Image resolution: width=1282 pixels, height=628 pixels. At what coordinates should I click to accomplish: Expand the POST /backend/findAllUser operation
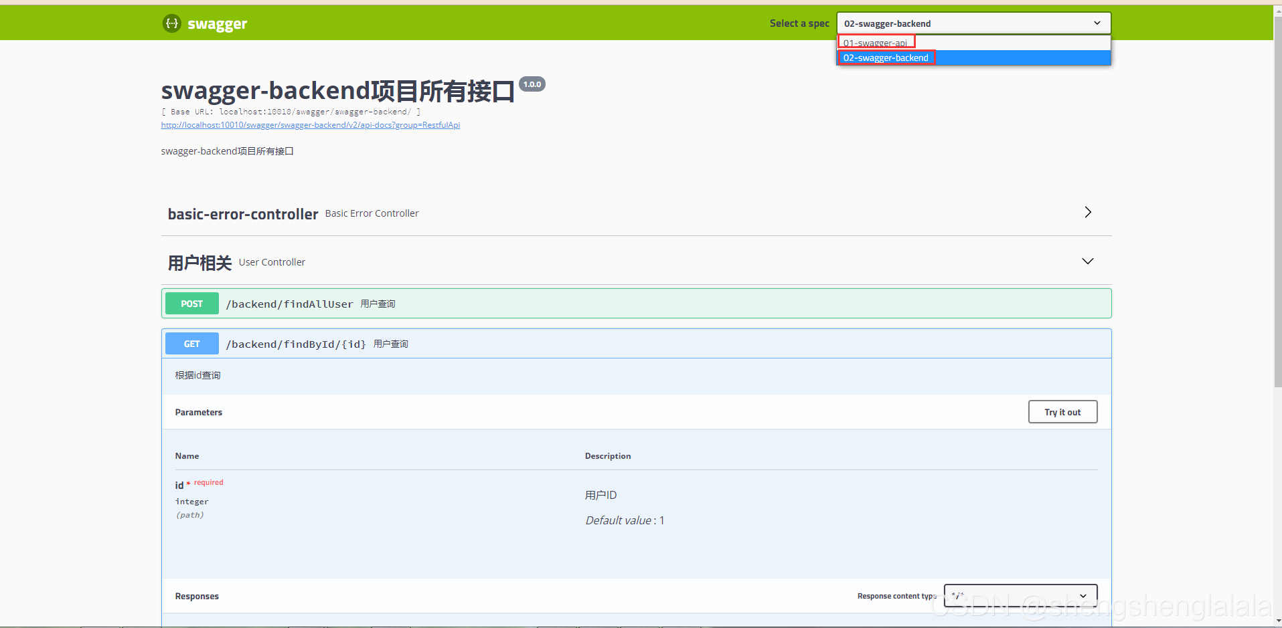click(636, 304)
